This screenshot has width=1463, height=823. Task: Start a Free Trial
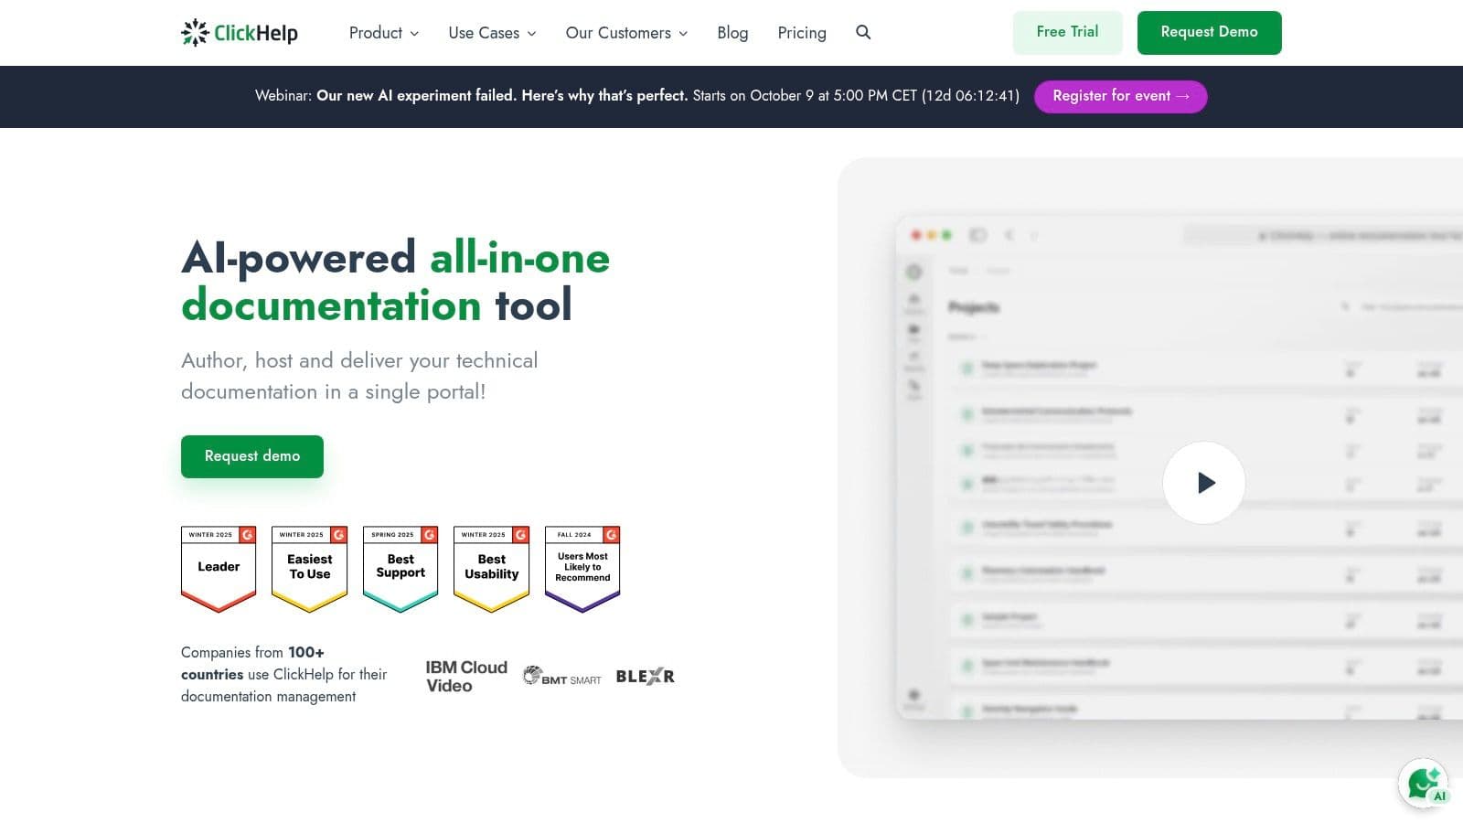tap(1067, 32)
